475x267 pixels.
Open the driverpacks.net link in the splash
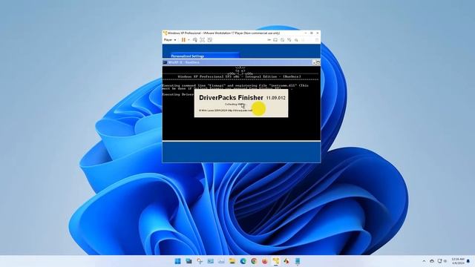(240, 111)
